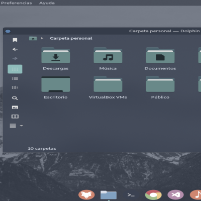201x201 pixels.
Task: Open terminal from the dock
Action: pyautogui.click(x=131, y=195)
